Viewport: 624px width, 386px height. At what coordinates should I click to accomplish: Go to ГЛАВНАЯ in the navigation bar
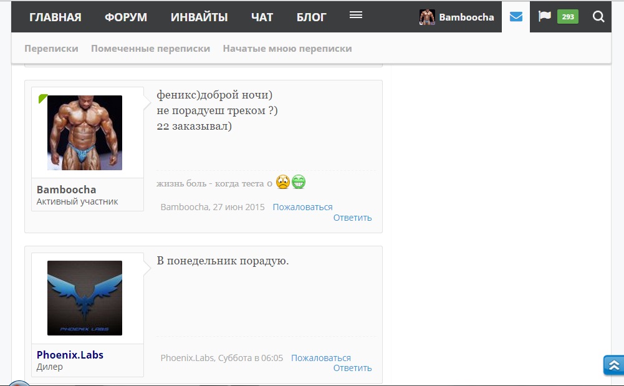click(55, 17)
